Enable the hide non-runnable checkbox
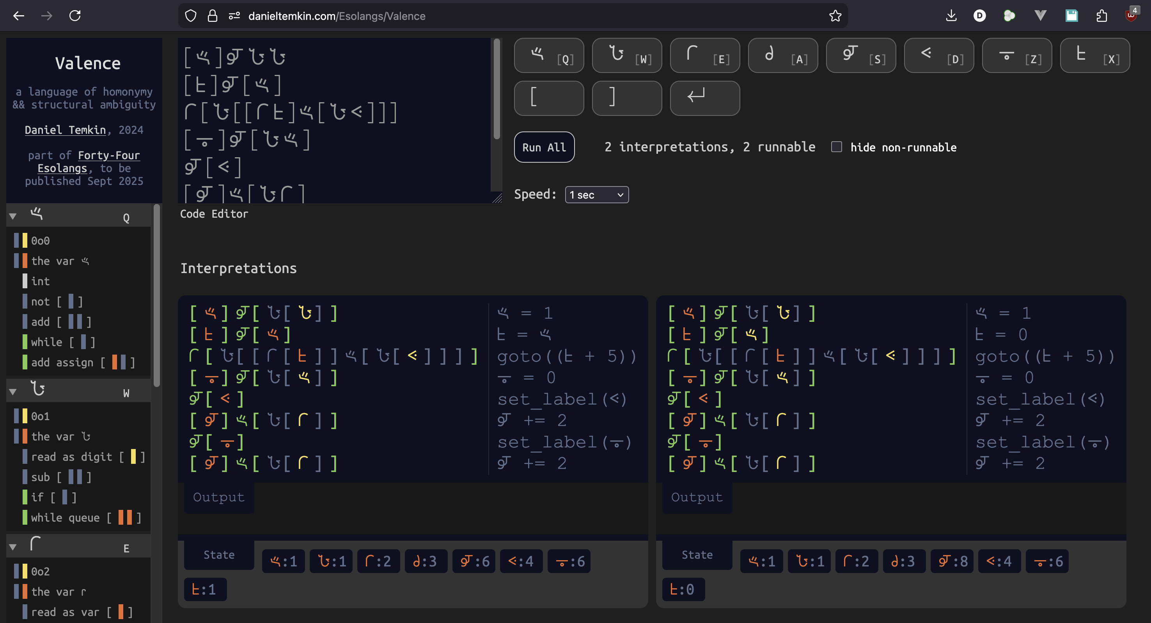The height and width of the screenshot is (623, 1151). (x=836, y=147)
